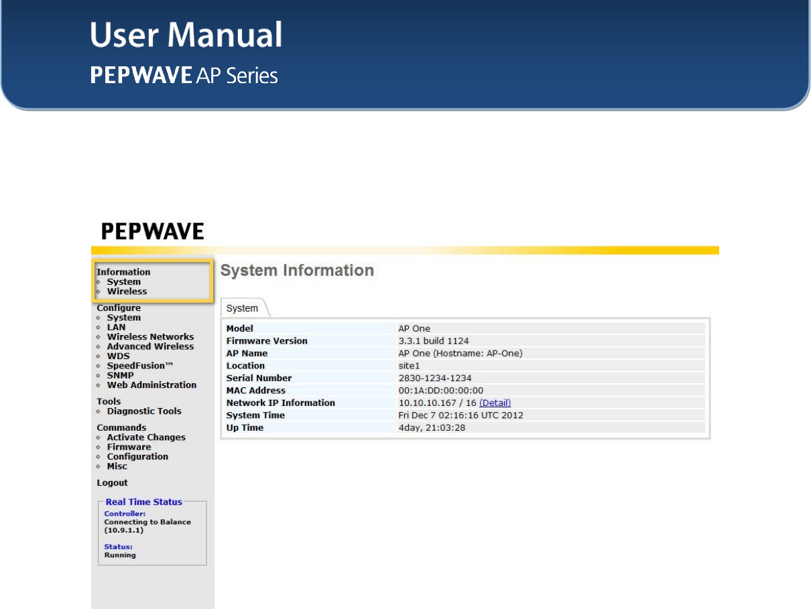This screenshot has height=609, width=811.
Task: Open the Firmware command page
Action: (x=129, y=447)
